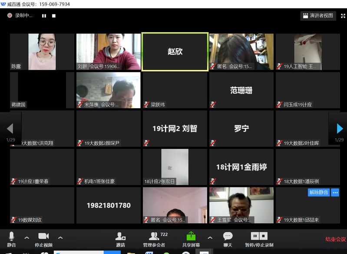
Task: Go to next participant page arrow
Action: point(340,128)
